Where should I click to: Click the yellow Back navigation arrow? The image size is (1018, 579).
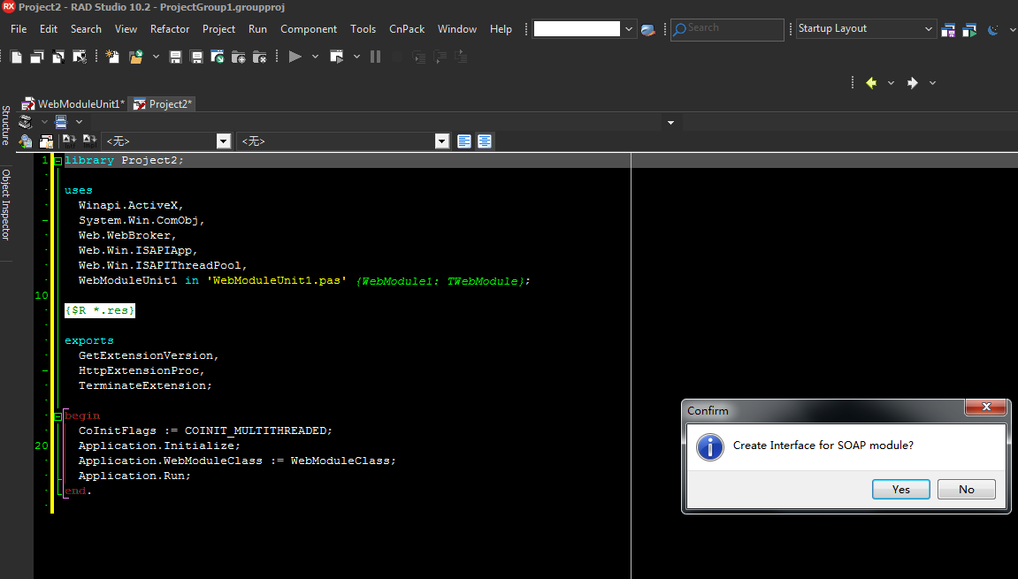coord(871,83)
